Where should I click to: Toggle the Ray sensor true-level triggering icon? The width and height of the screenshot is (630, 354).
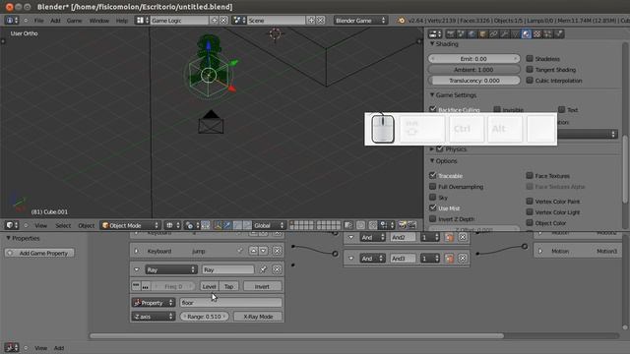[136, 286]
